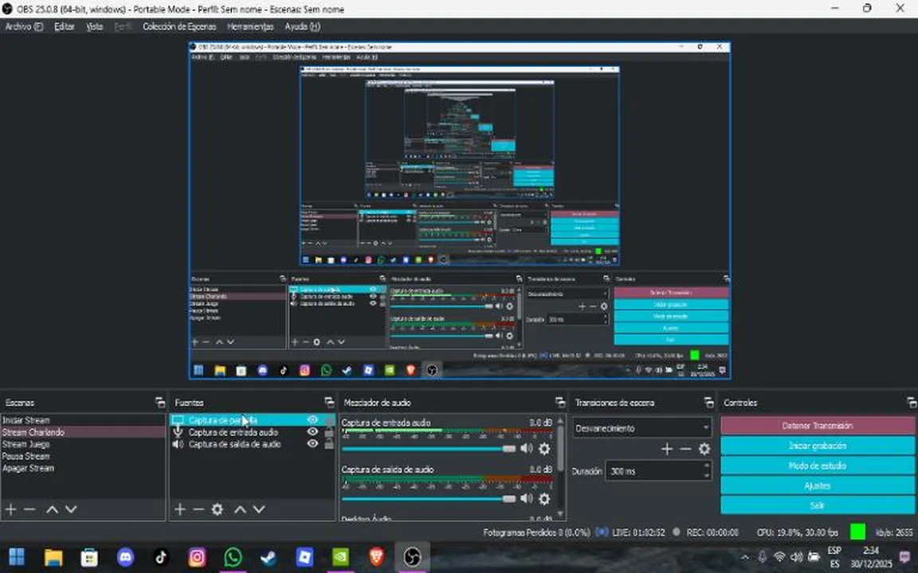
Task: Decrease Duración value with the down arrow
Action: pyautogui.click(x=707, y=475)
